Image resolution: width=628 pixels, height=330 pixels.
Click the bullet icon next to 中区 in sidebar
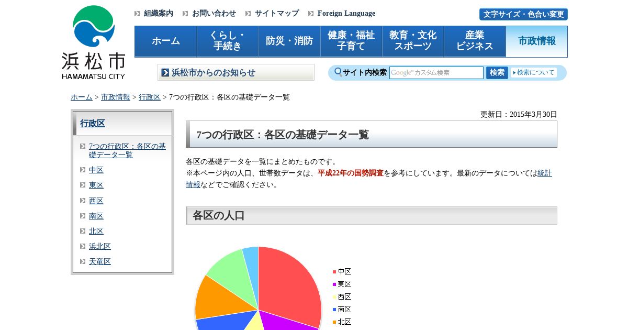tap(83, 170)
